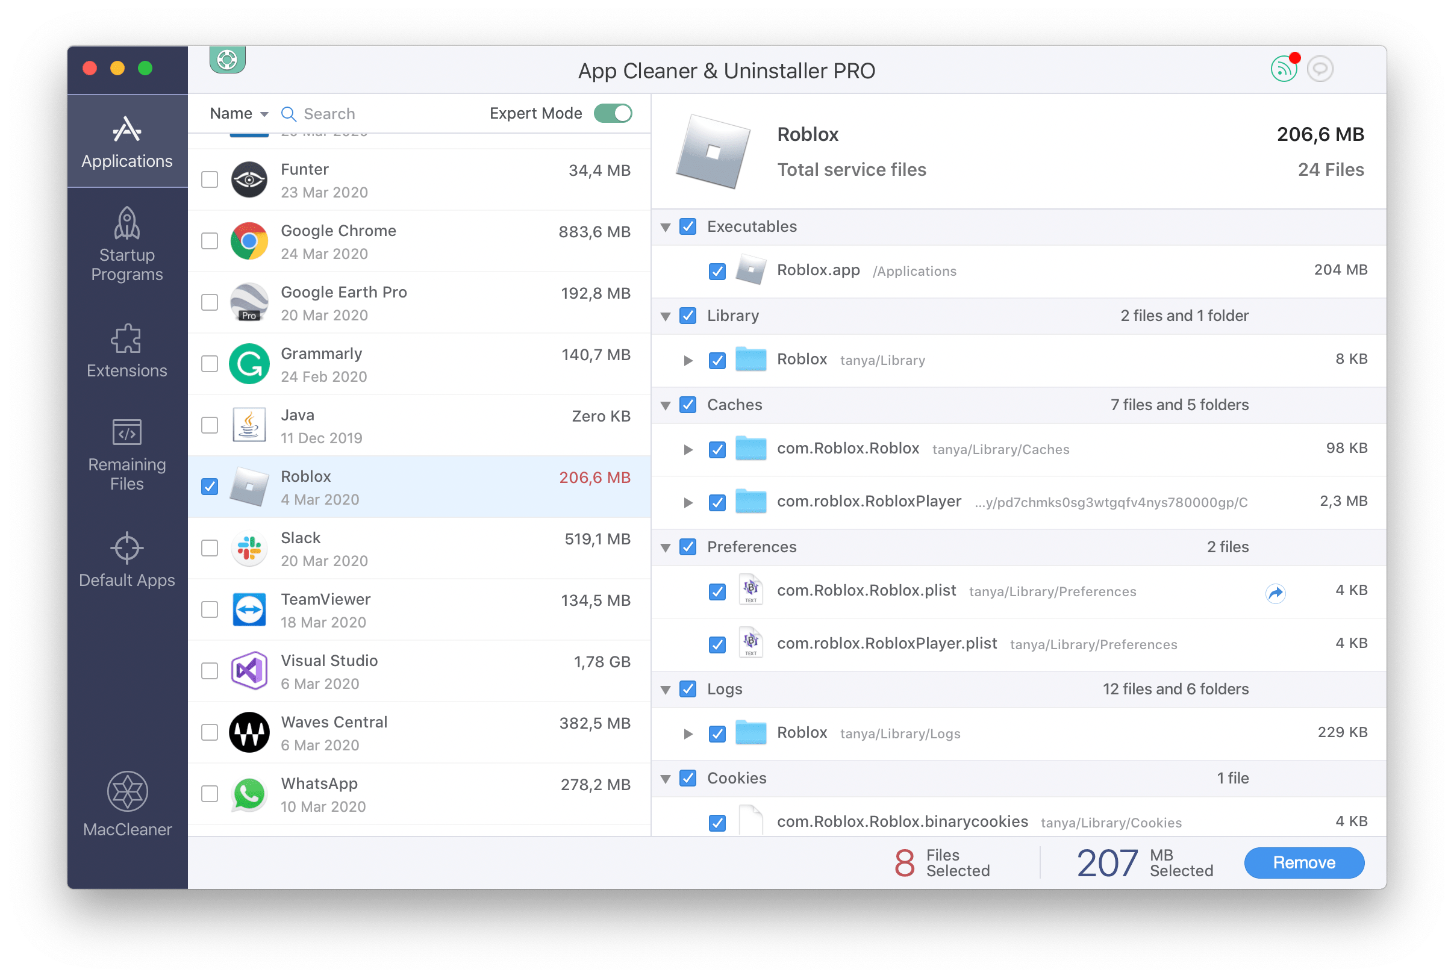Click Remove button to uninstall Roblox
Viewport: 1454px width, 978px height.
[x=1306, y=862]
